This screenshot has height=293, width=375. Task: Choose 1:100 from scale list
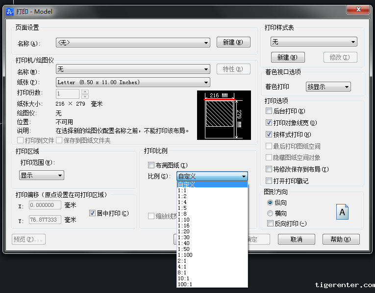(185, 255)
